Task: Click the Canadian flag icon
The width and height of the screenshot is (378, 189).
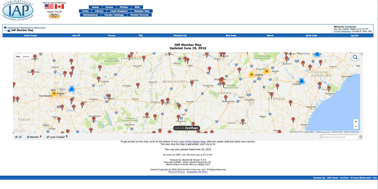Action: coord(59,7)
